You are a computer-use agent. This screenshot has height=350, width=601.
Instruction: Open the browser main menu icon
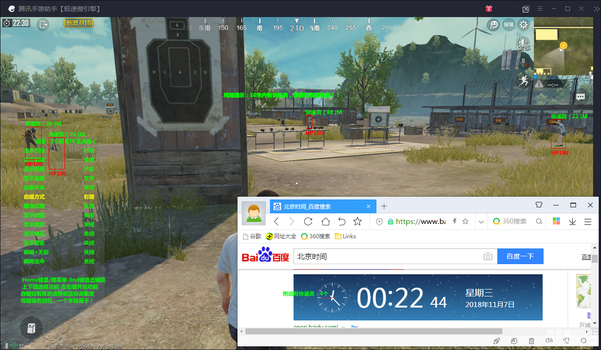588,222
